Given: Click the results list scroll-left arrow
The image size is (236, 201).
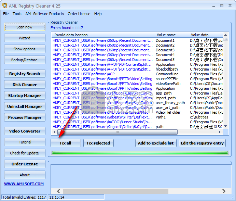Looking at the screenshot, I should [x=55, y=132].
